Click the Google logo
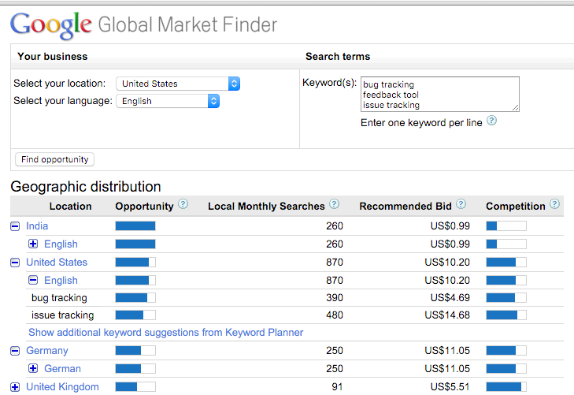The height and width of the screenshot is (395, 574). tap(51, 24)
